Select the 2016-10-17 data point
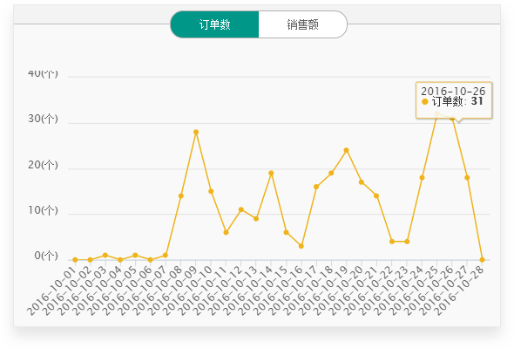Image resolution: width=514 pixels, height=349 pixels. [x=316, y=187]
